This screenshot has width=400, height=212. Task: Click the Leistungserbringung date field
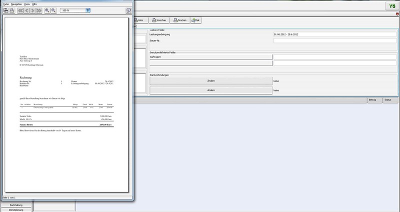[x=334, y=34]
